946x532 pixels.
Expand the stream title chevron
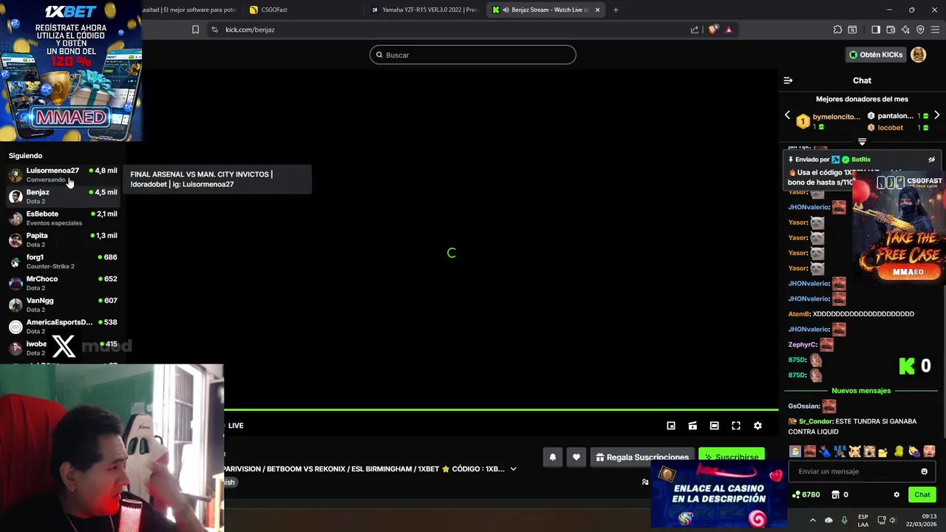tap(513, 468)
